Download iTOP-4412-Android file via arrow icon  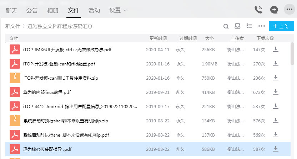point(276,106)
